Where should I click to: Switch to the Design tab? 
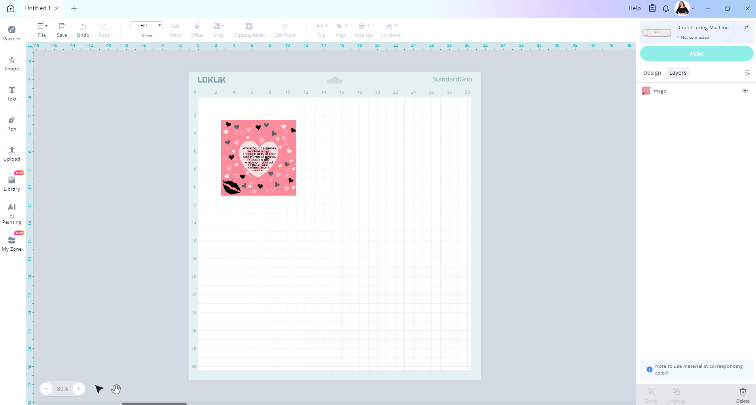pyautogui.click(x=652, y=73)
